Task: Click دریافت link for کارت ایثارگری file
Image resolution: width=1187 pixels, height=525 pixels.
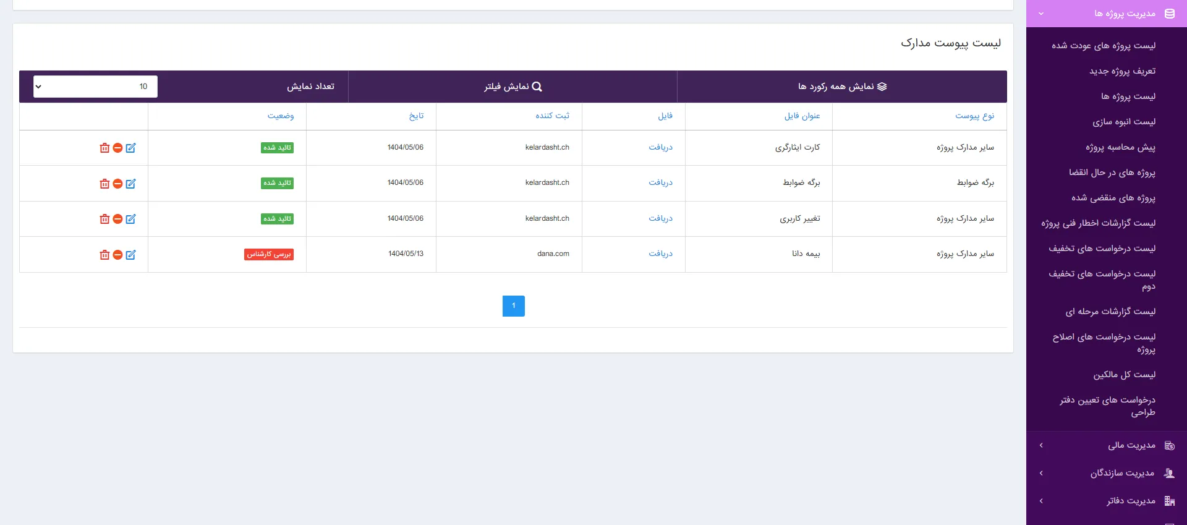Action: [660, 148]
